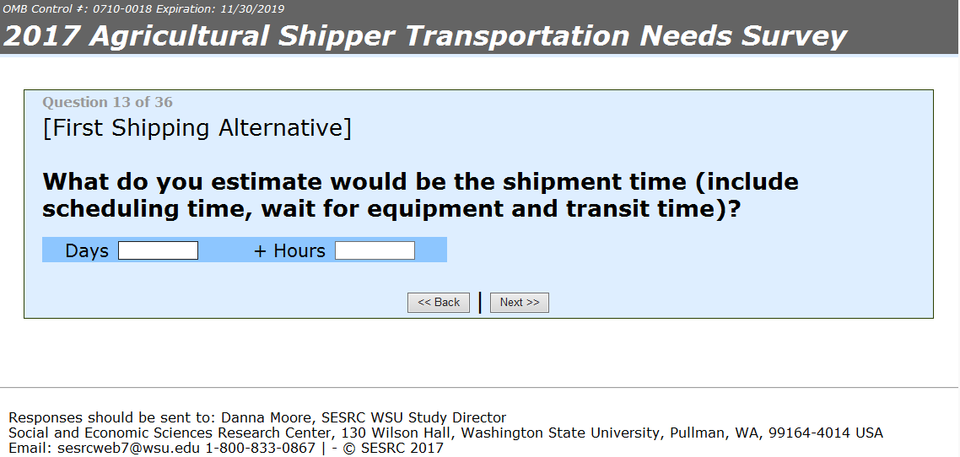Click the Days input field
The image size is (960, 457).
pyautogui.click(x=158, y=250)
